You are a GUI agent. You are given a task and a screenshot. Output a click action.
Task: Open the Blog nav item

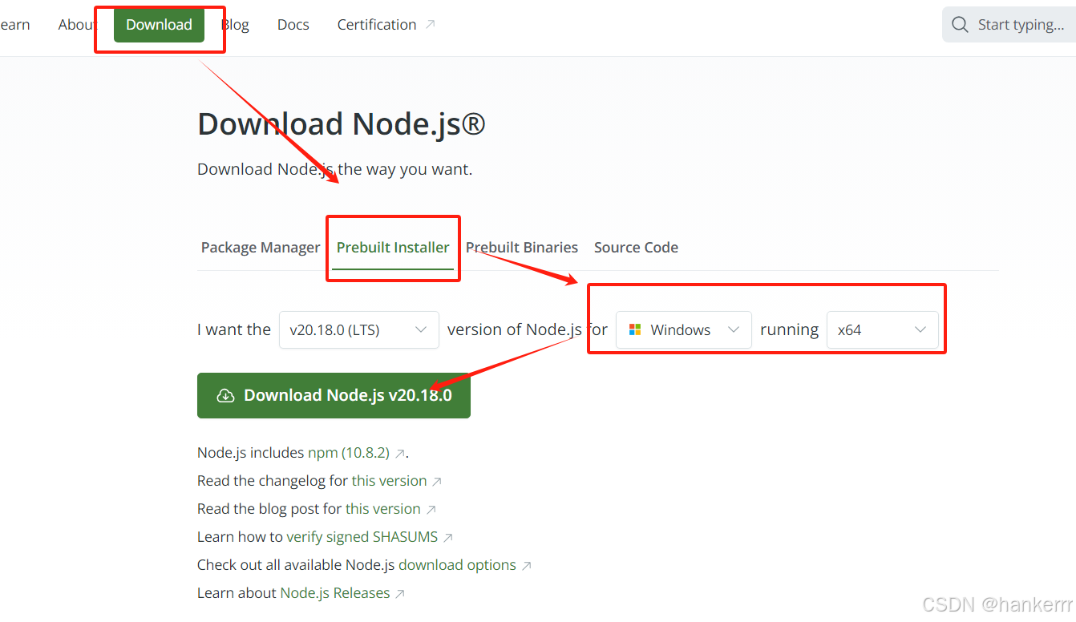click(235, 25)
